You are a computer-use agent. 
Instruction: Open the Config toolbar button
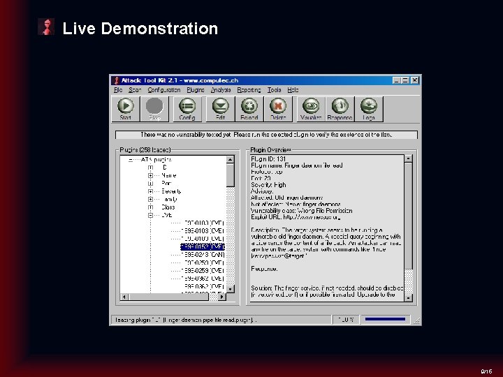tap(187, 109)
